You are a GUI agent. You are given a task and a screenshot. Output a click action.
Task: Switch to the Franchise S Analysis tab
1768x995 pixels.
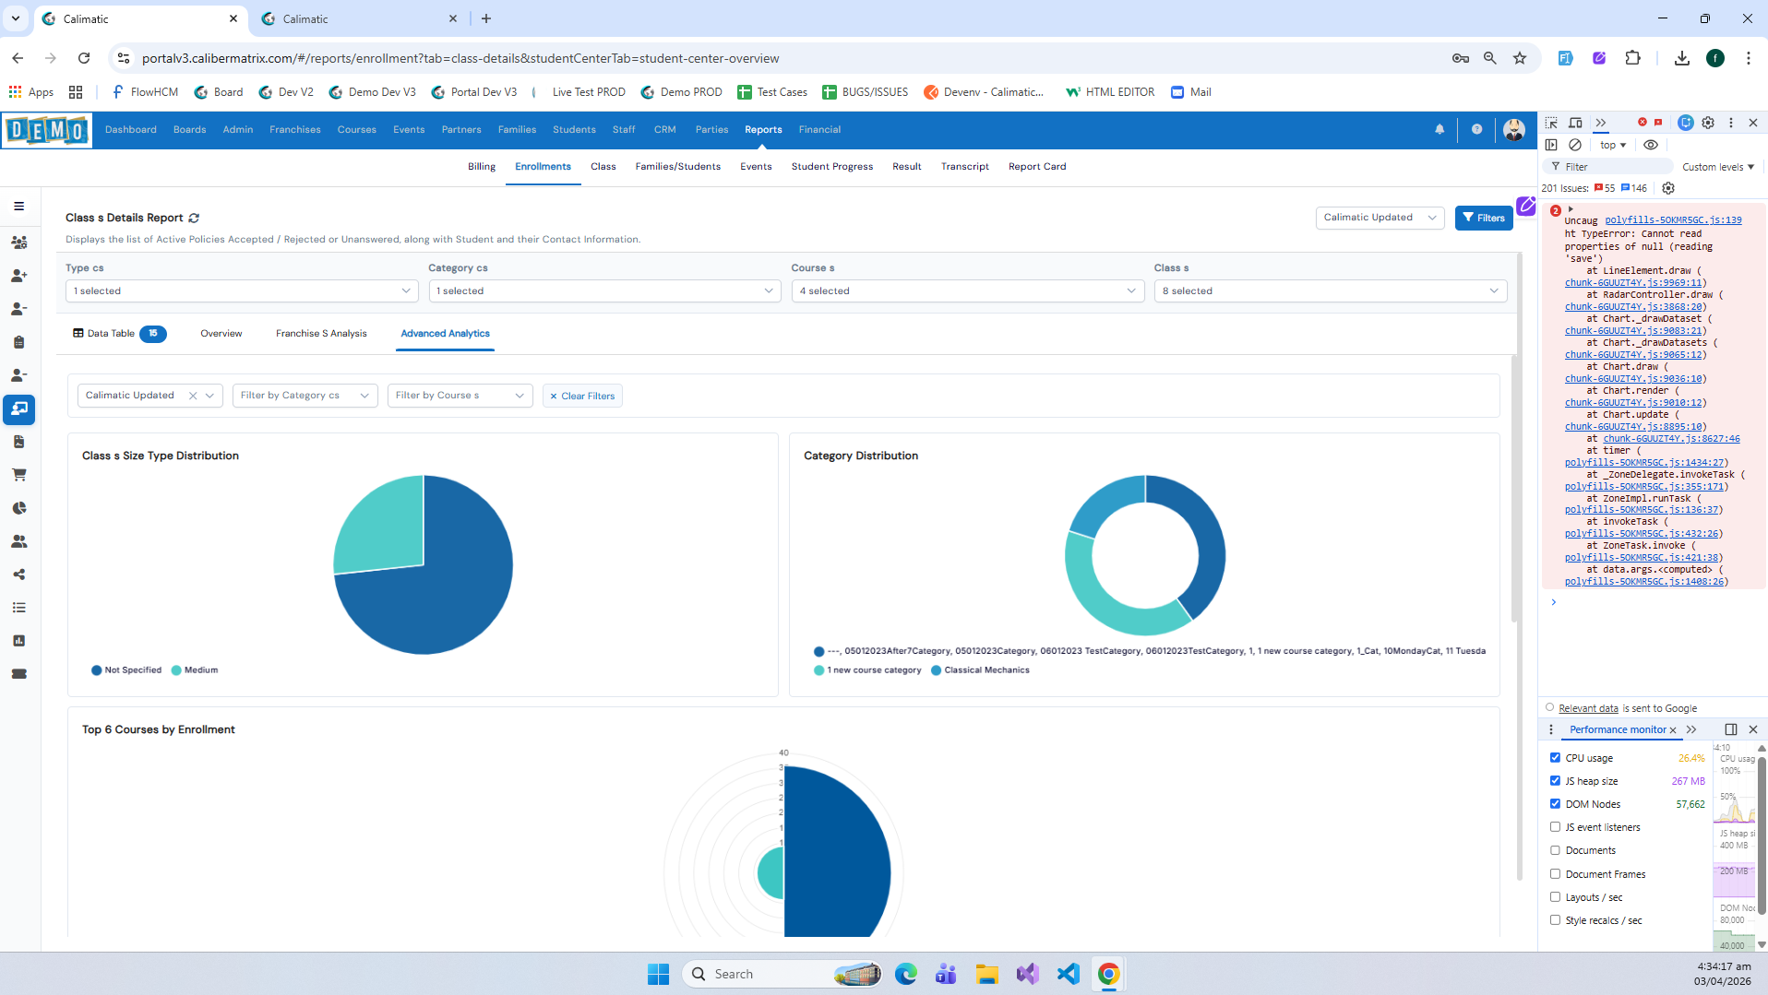(x=321, y=334)
